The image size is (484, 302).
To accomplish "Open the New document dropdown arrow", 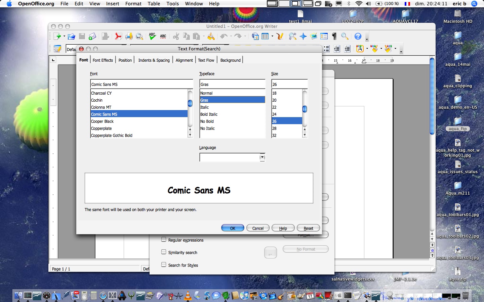I will (x=64, y=36).
